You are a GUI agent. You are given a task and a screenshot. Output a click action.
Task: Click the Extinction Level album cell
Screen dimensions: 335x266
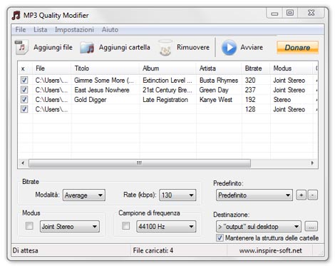point(167,81)
